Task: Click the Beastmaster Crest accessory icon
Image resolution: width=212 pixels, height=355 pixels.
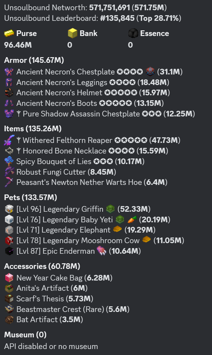Action: click(x=9, y=309)
